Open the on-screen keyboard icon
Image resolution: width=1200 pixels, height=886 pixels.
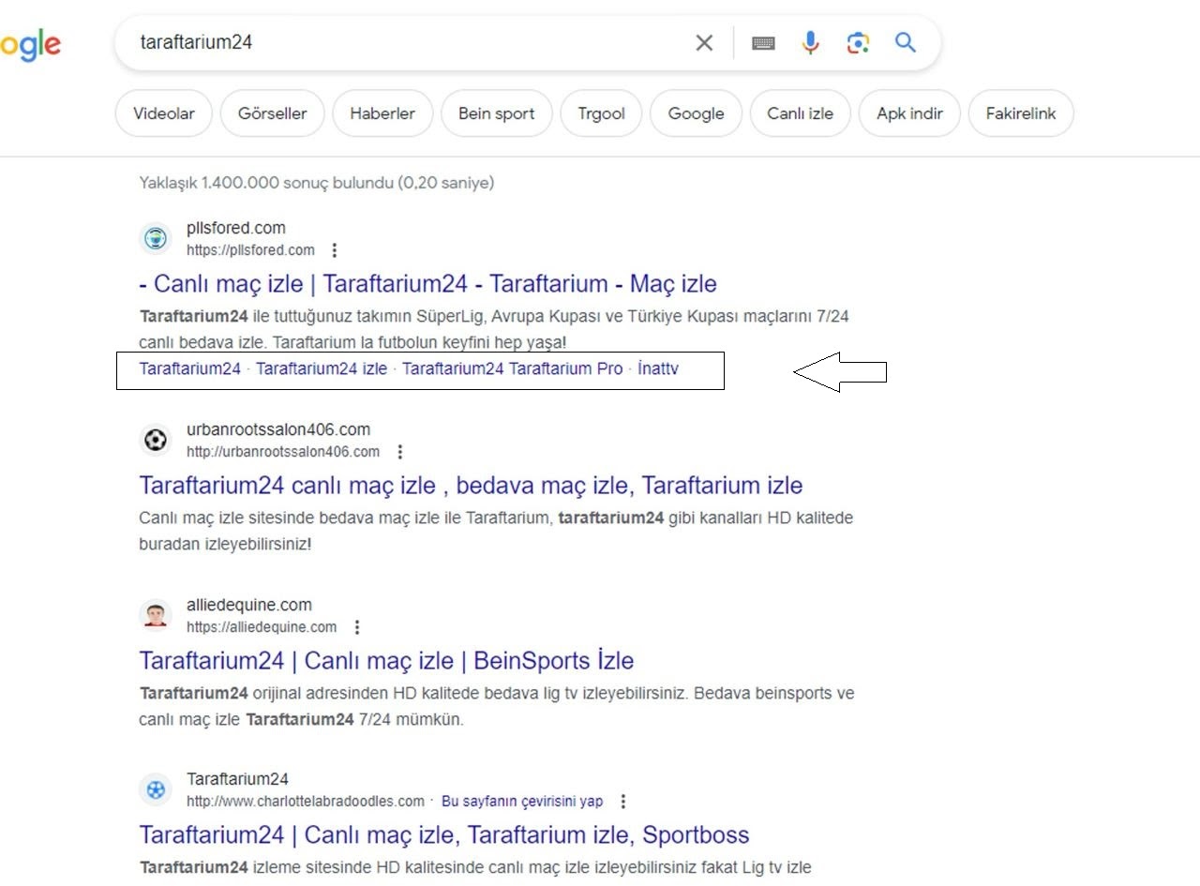click(763, 43)
